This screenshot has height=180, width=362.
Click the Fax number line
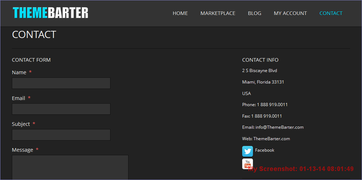click(x=262, y=116)
